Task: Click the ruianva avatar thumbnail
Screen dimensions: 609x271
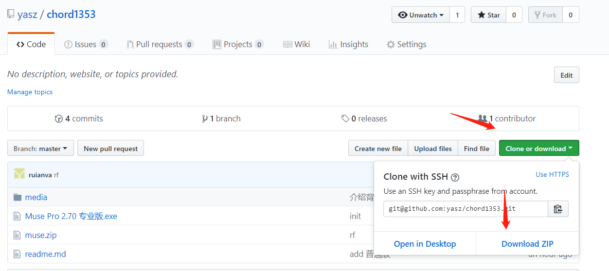Action: click(x=19, y=174)
